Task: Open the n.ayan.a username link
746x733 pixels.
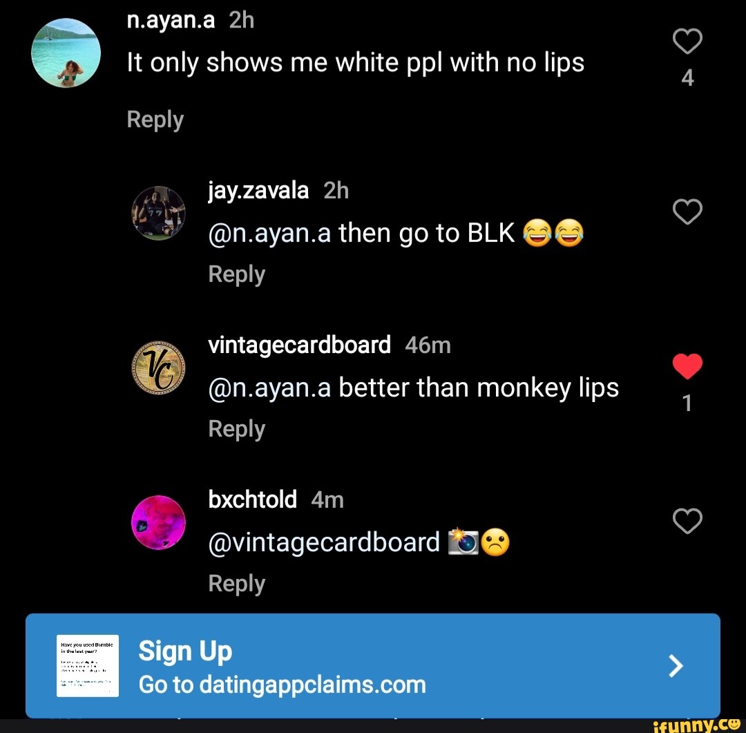Action: click(171, 21)
